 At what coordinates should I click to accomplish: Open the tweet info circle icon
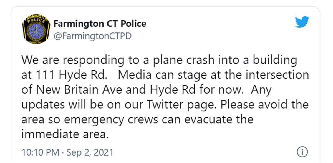point(302,152)
